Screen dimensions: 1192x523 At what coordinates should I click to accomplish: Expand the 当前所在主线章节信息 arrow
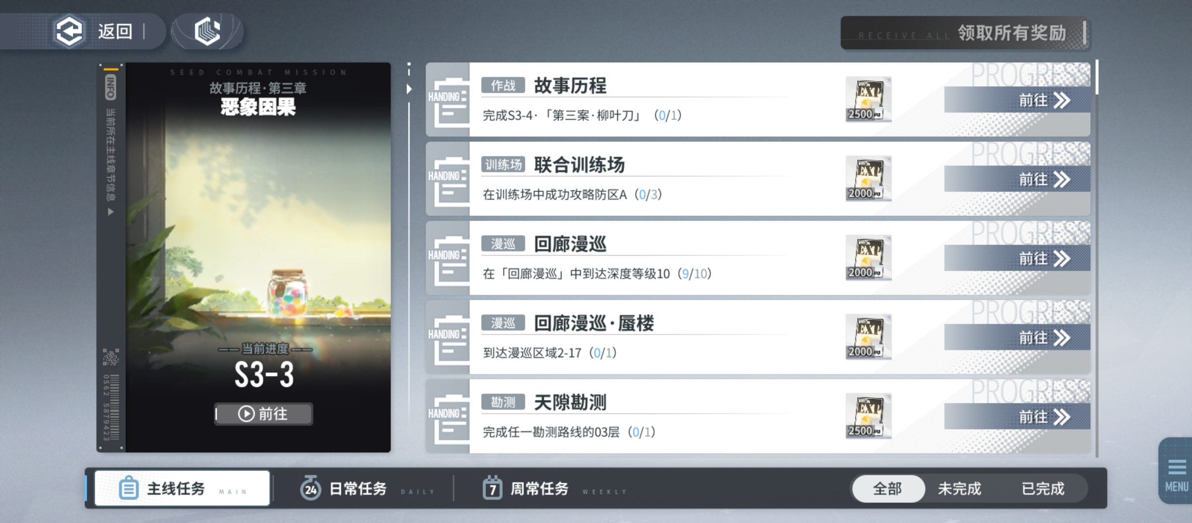pyautogui.click(x=111, y=212)
